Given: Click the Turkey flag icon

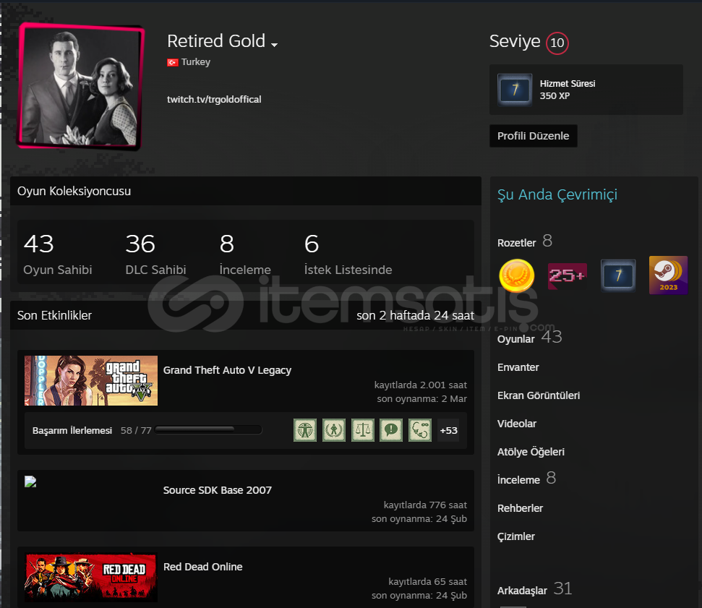Looking at the screenshot, I should click(172, 62).
